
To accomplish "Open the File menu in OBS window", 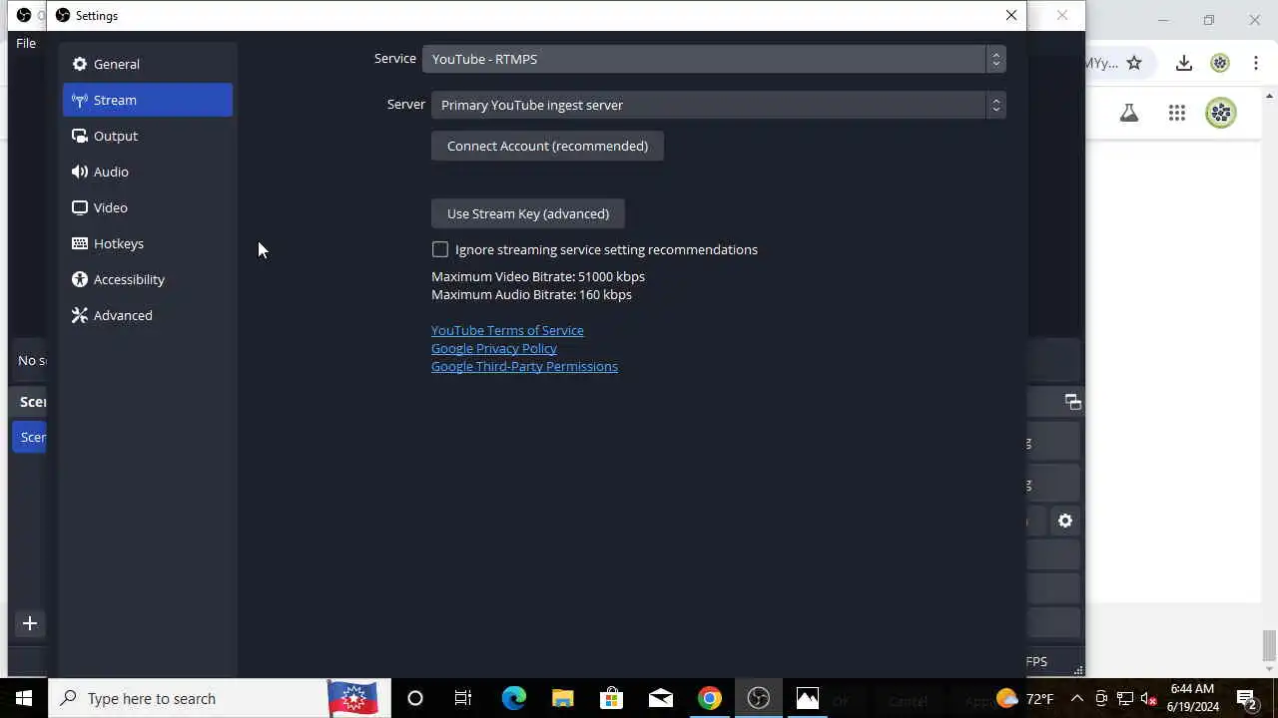I will [26, 43].
